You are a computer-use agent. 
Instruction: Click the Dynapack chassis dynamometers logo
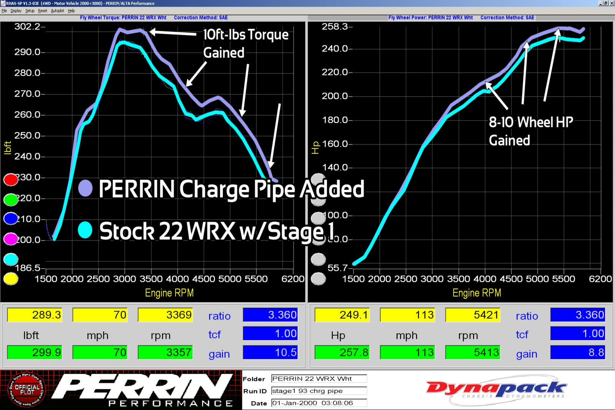click(496, 390)
